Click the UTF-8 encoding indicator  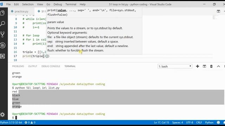click(189, 122)
